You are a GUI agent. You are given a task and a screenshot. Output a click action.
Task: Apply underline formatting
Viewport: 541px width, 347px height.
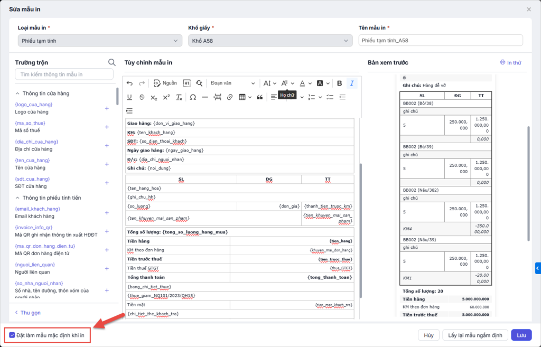coord(129,97)
